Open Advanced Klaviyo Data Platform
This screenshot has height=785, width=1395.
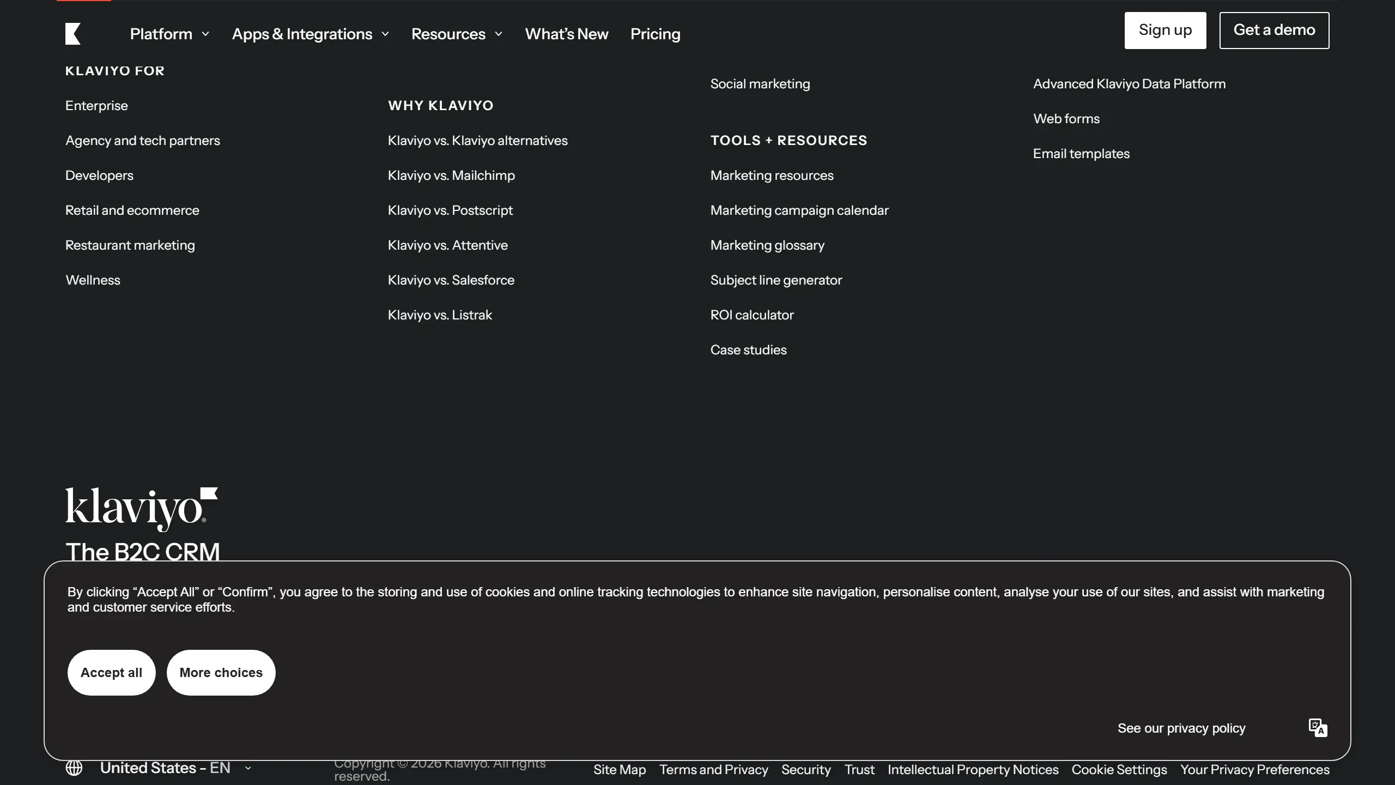click(x=1130, y=83)
